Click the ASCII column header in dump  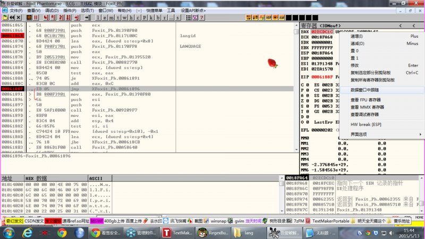coord(100,178)
